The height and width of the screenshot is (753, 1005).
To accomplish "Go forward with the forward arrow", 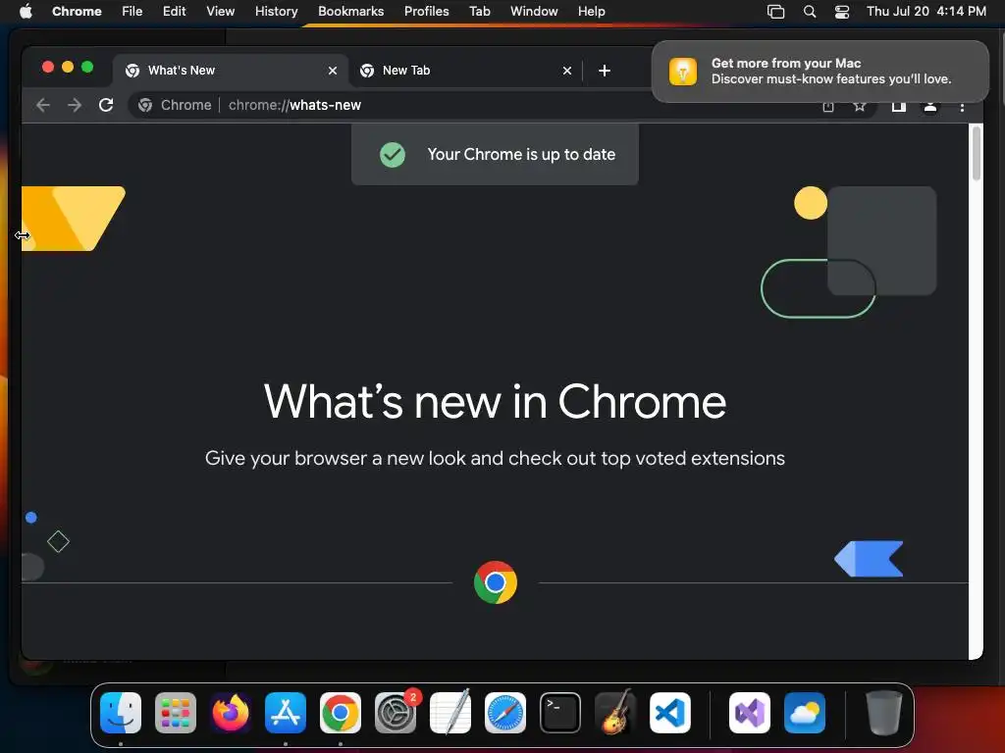I will [75, 105].
